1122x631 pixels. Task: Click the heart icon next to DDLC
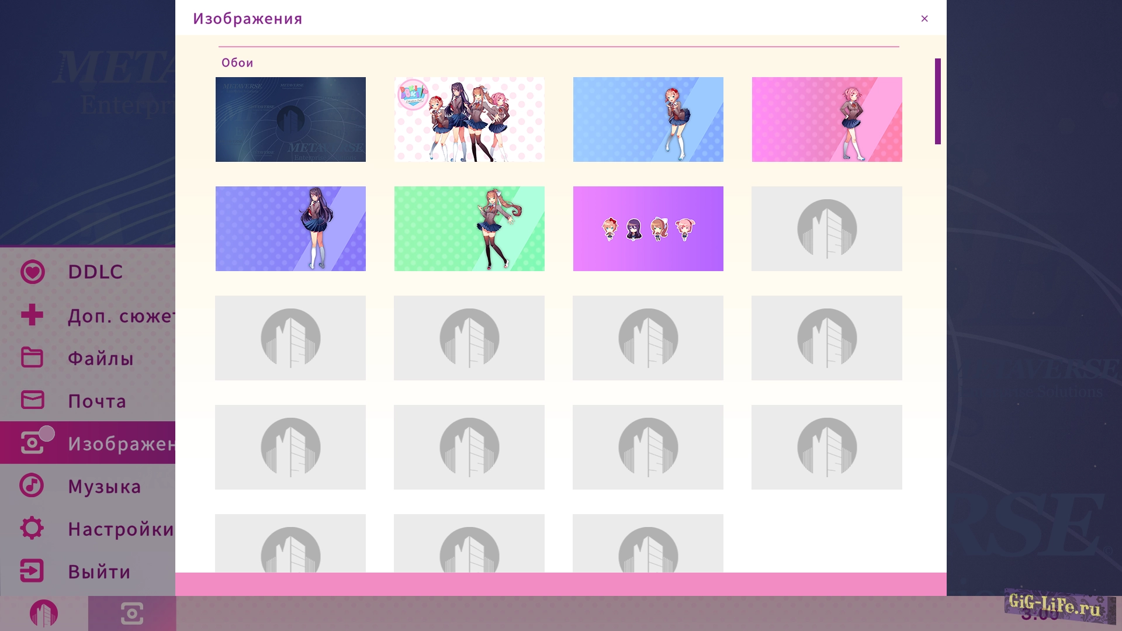pyautogui.click(x=33, y=272)
